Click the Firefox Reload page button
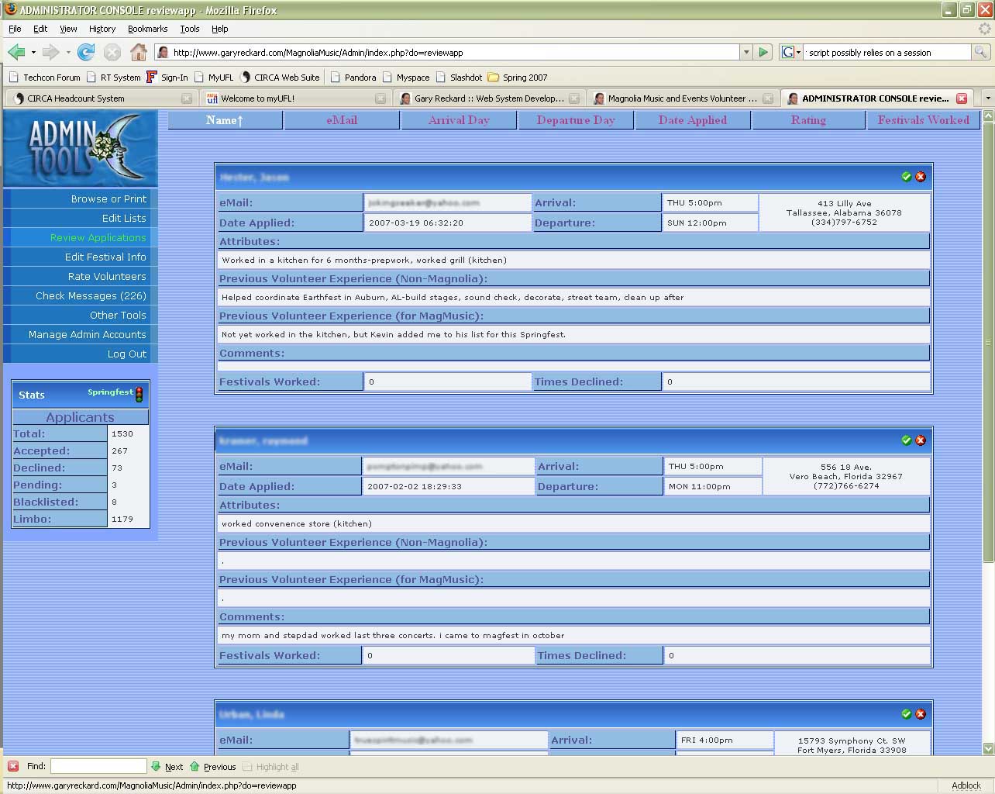This screenshot has height=794, width=995. coord(86,52)
